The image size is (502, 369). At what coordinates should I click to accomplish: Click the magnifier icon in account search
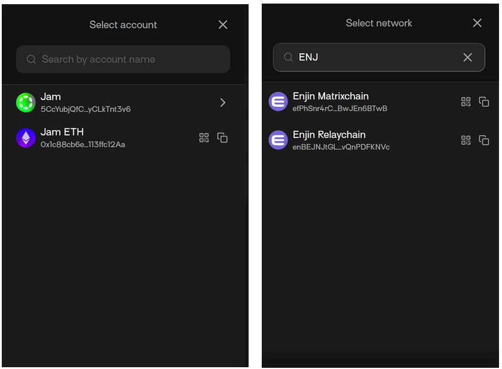pos(31,59)
